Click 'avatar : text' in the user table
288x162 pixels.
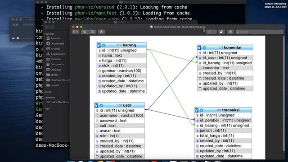pos(120,131)
